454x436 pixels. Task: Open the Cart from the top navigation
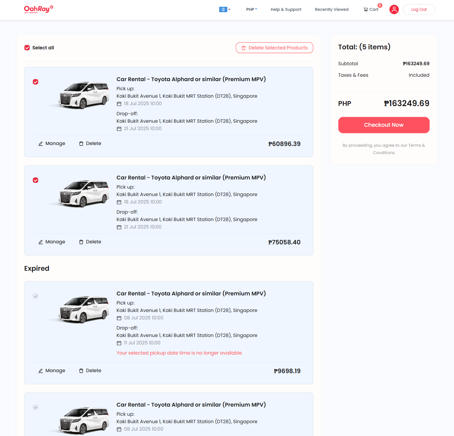tap(371, 9)
